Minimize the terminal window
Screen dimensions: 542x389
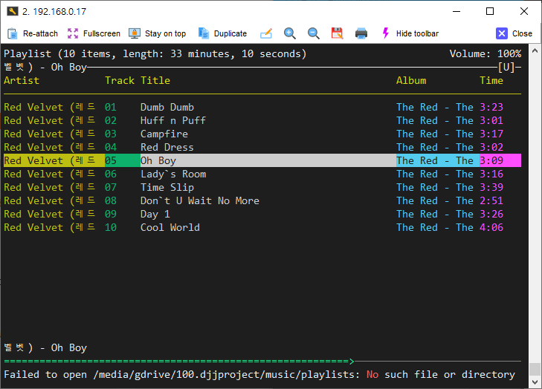pyautogui.click(x=456, y=11)
